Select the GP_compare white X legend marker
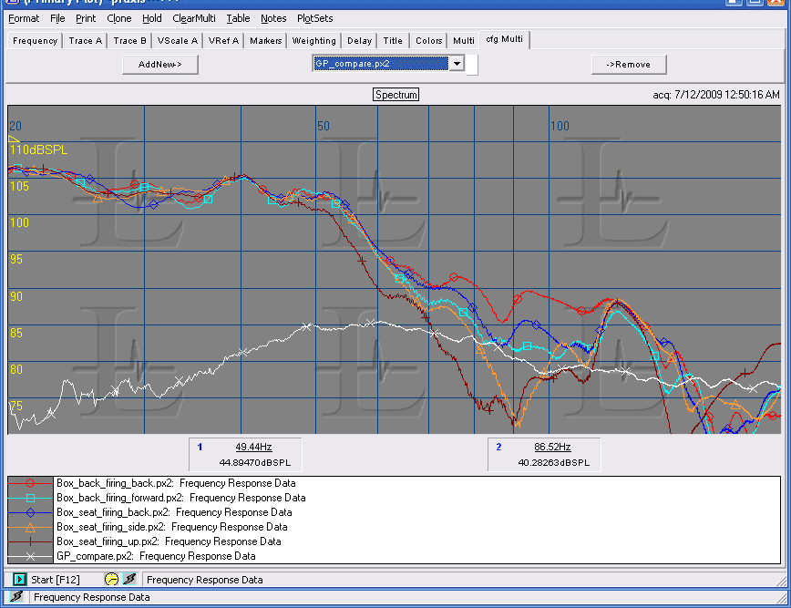Image resolution: width=791 pixels, height=608 pixels. pos(30,555)
